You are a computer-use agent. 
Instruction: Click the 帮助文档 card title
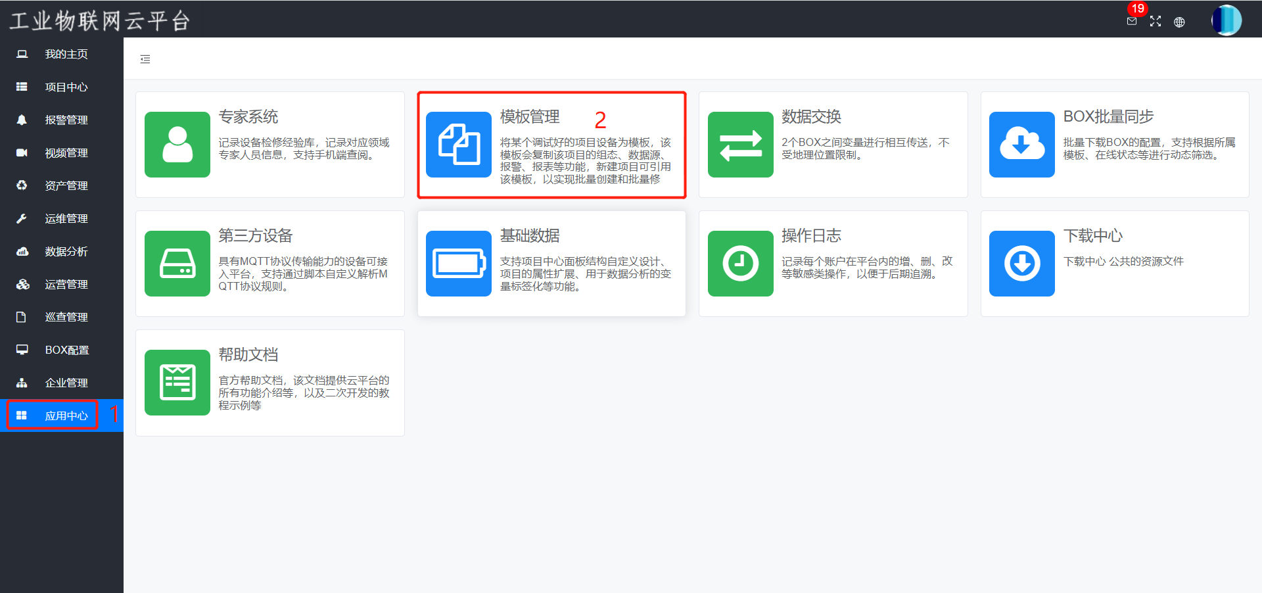(x=248, y=355)
